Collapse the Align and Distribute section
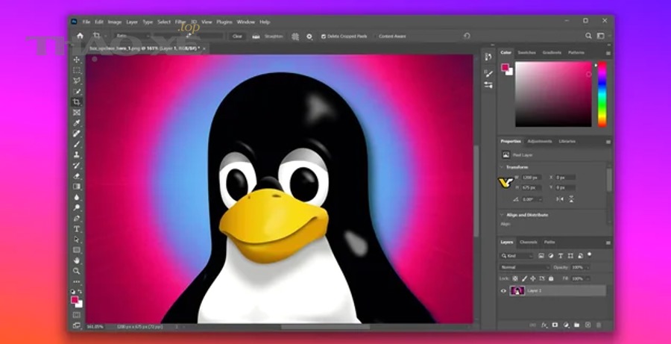The image size is (671, 344). 502,215
